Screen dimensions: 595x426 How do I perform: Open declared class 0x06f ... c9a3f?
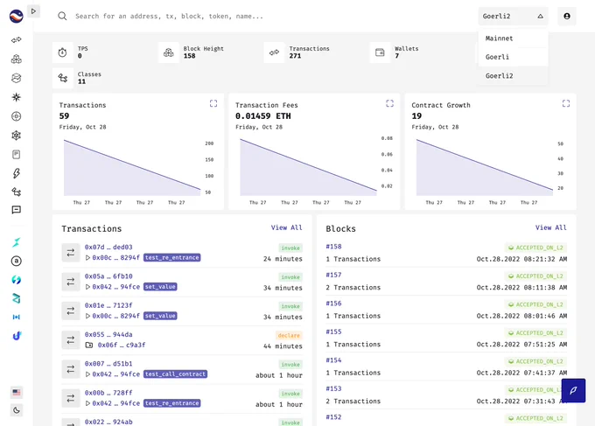pos(122,346)
